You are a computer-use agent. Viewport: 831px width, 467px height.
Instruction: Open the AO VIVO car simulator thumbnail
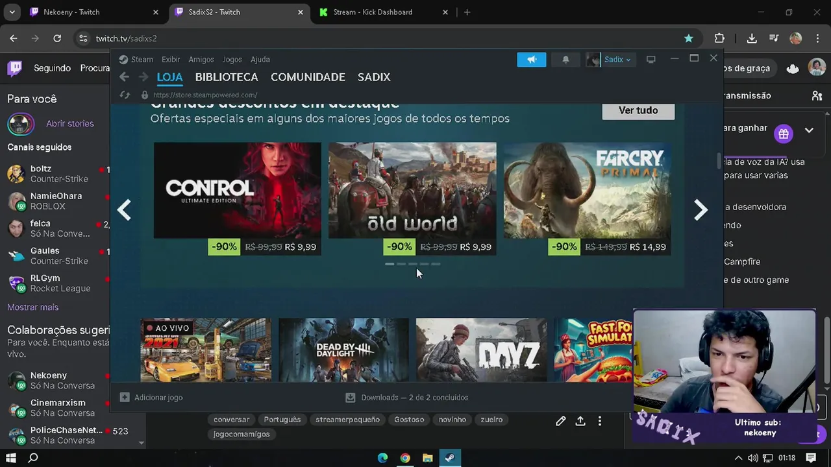pyautogui.click(x=206, y=350)
